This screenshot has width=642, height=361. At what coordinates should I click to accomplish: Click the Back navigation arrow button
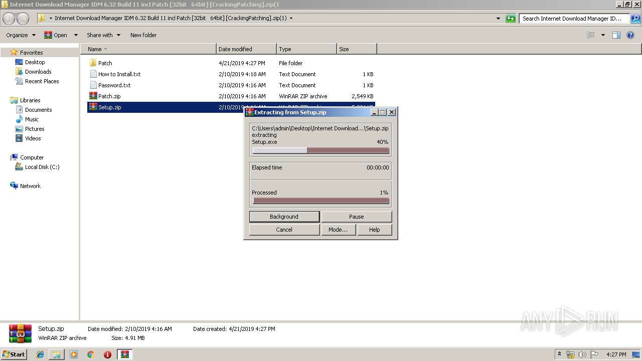tap(9, 19)
